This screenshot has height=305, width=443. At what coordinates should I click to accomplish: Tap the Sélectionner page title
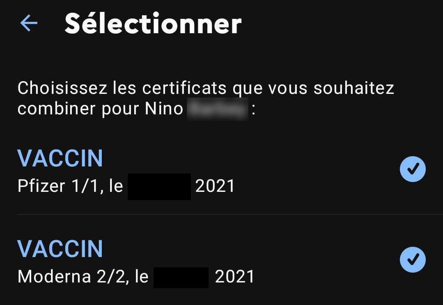click(x=153, y=24)
